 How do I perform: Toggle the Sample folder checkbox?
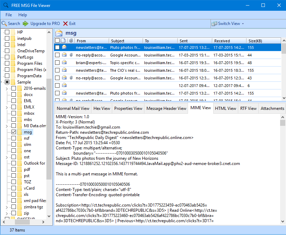coord(7,82)
